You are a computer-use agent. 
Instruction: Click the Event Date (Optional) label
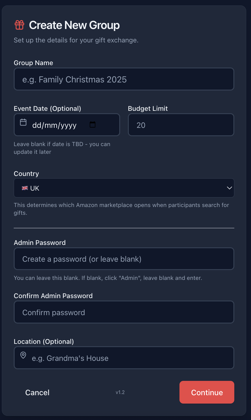(47, 108)
